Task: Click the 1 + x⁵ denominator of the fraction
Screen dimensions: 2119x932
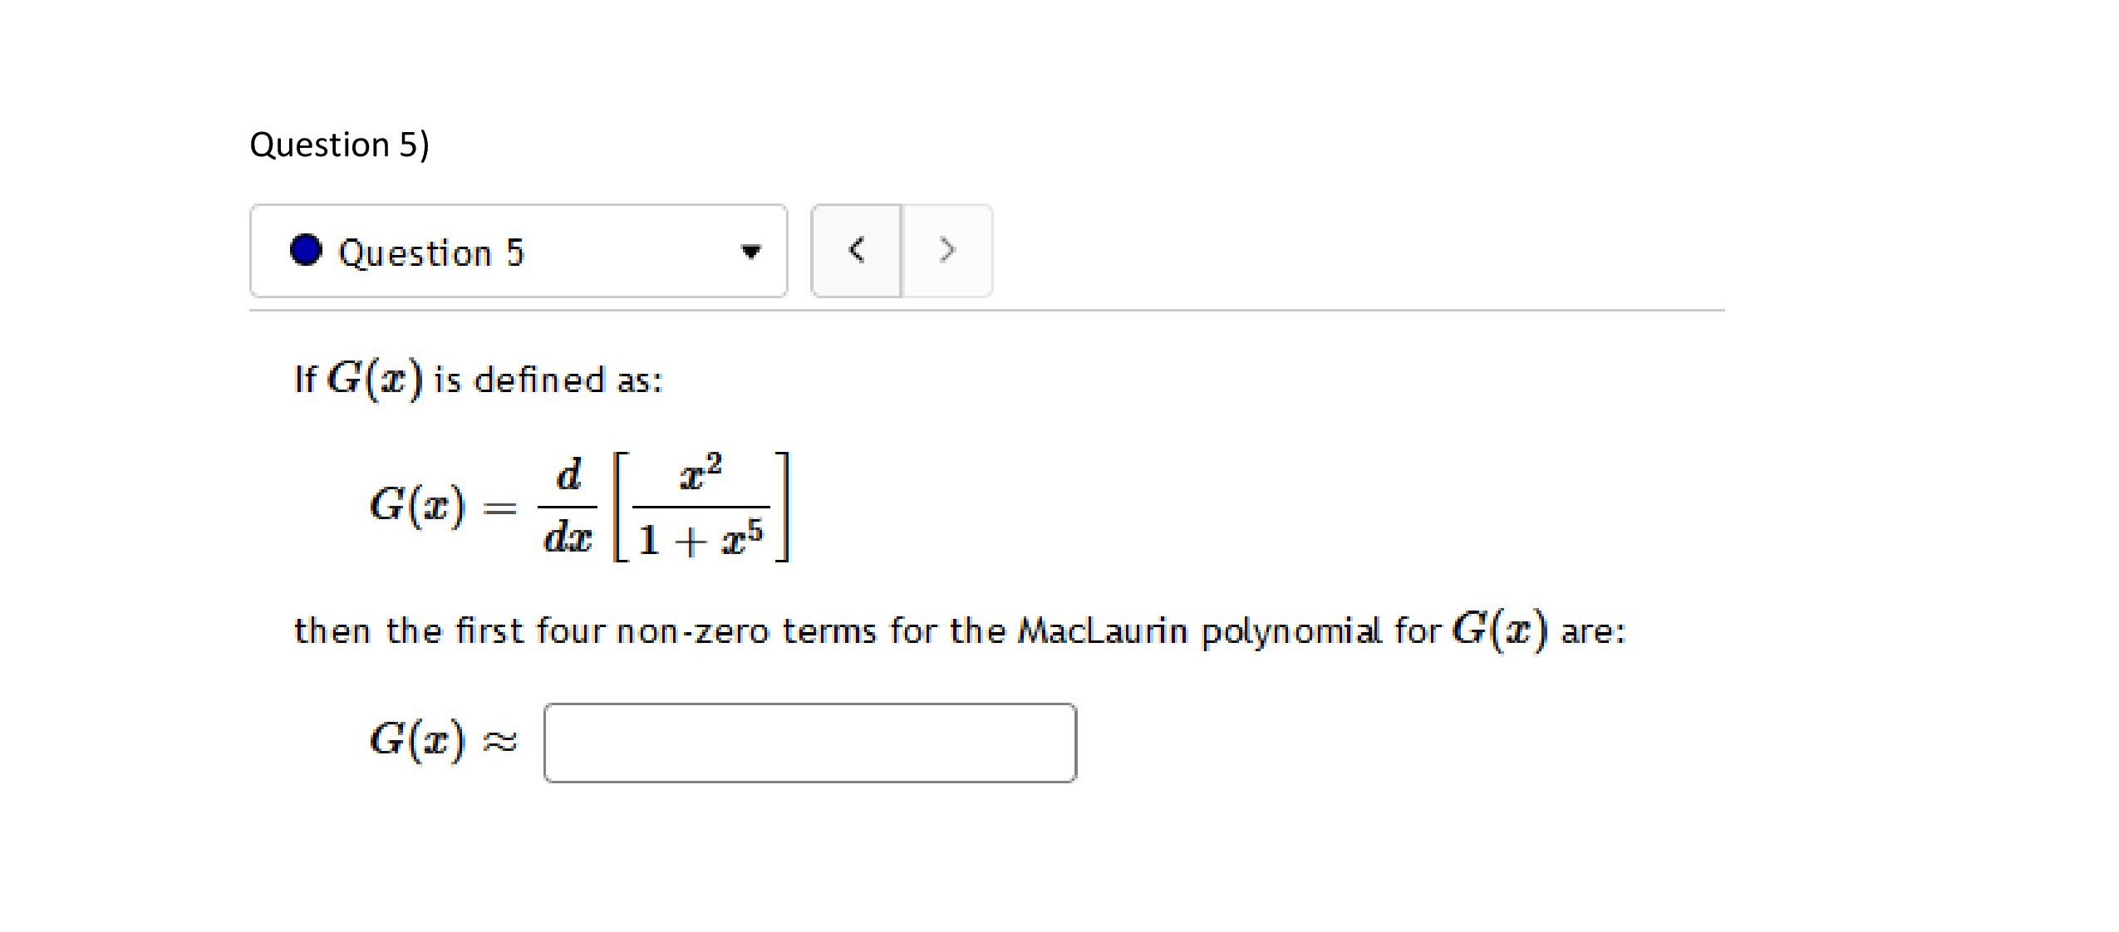Action: point(701,539)
